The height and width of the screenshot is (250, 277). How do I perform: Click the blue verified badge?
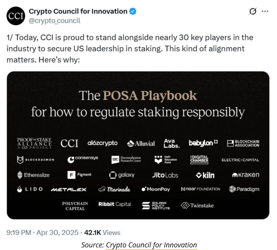click(133, 11)
